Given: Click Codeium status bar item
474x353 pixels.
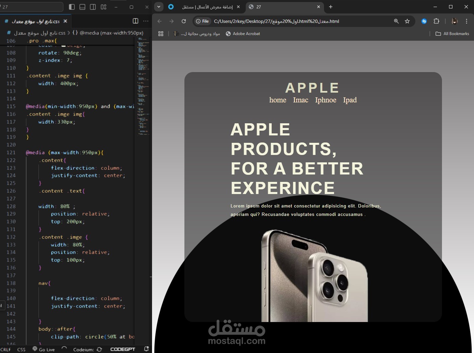Looking at the screenshot, I should pyautogui.click(x=87, y=350).
